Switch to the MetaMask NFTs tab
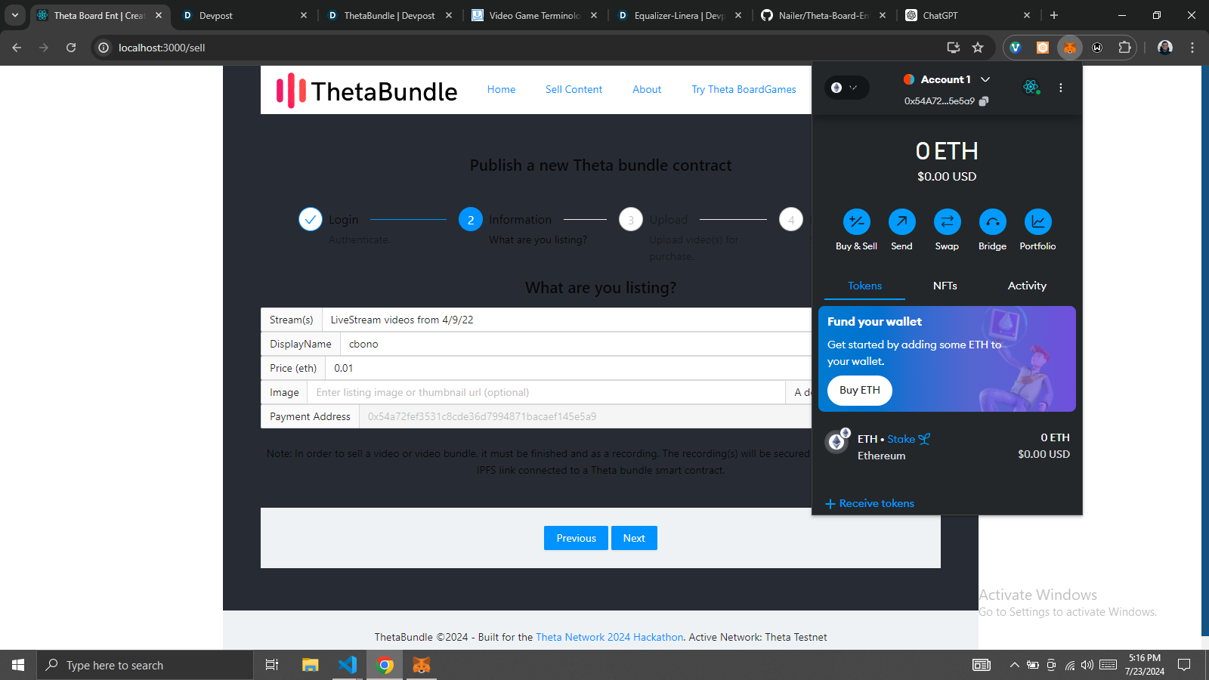Image resolution: width=1209 pixels, height=680 pixels. tap(945, 286)
